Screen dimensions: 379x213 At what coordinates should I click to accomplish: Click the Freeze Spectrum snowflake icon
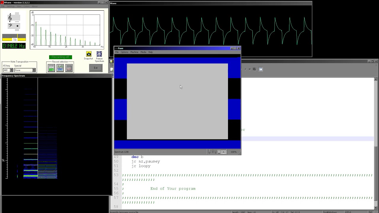click(x=99, y=54)
